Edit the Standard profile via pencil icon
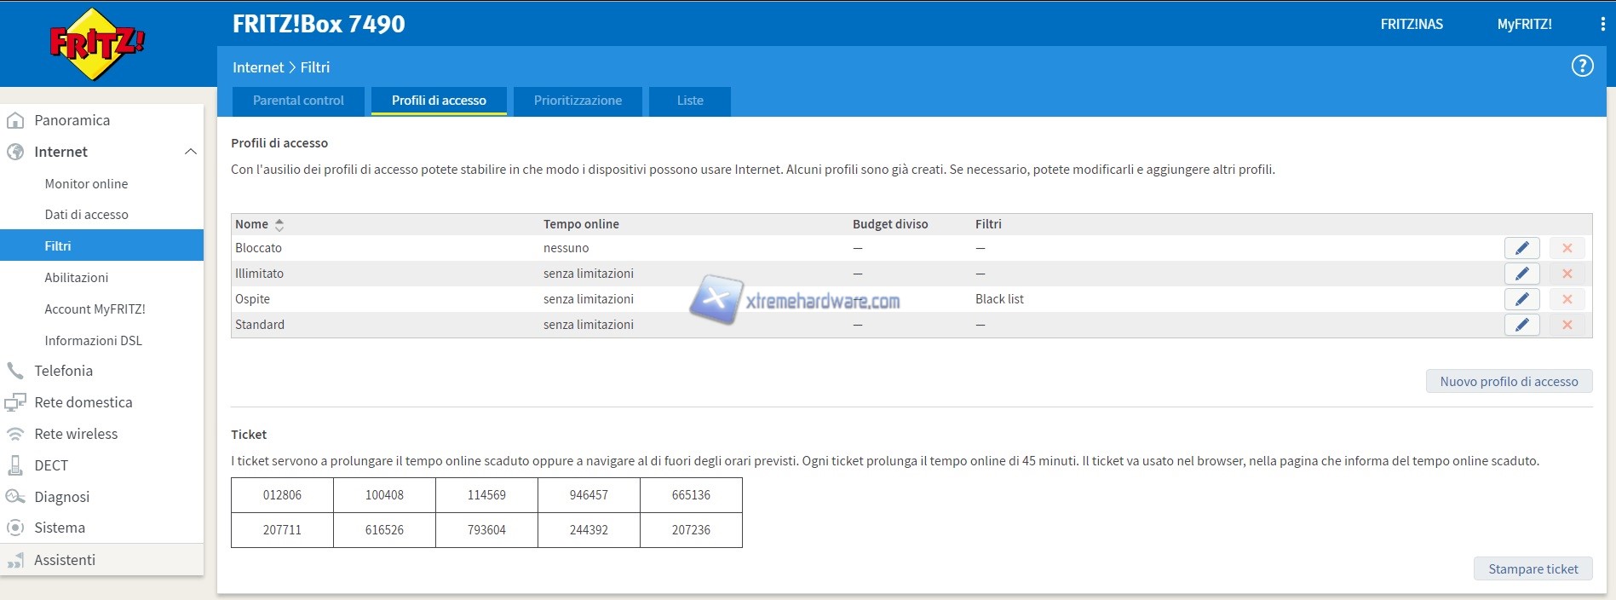This screenshot has width=1616, height=600. [1521, 325]
